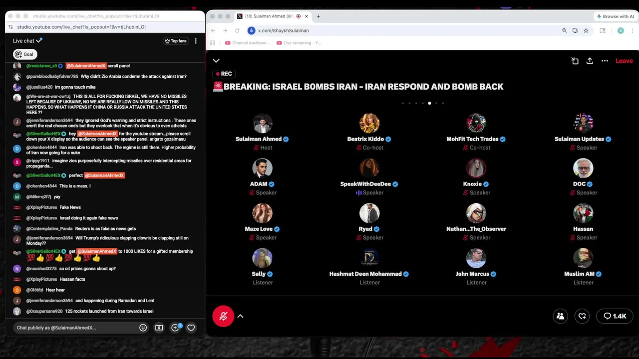Click the X browser Back arrow
Image resolution: width=639 pixels, height=359 pixels.
(213, 30)
